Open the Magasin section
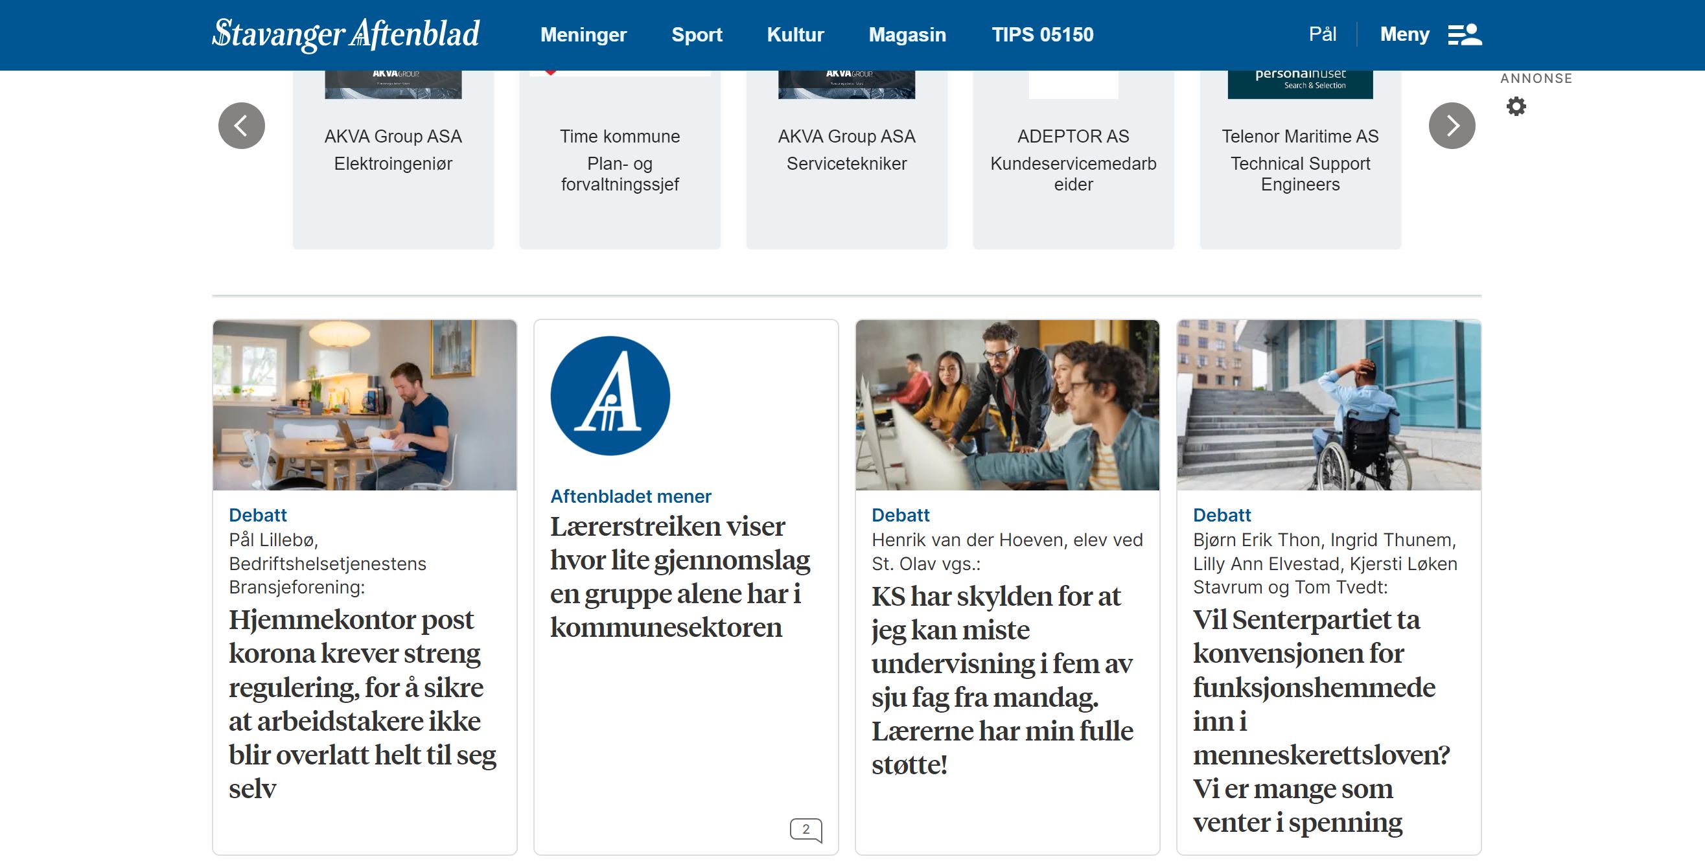This screenshot has height=861, width=1705. pyautogui.click(x=907, y=34)
